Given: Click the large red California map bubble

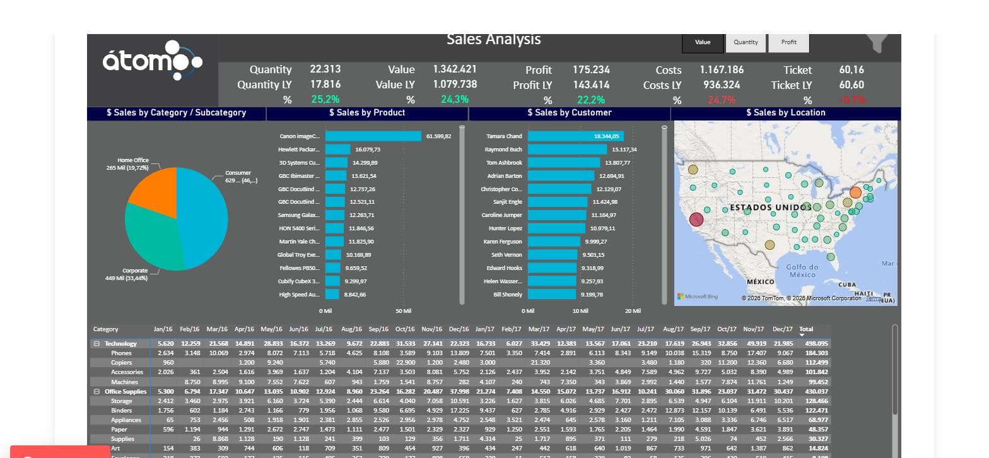Looking at the screenshot, I should (x=696, y=220).
